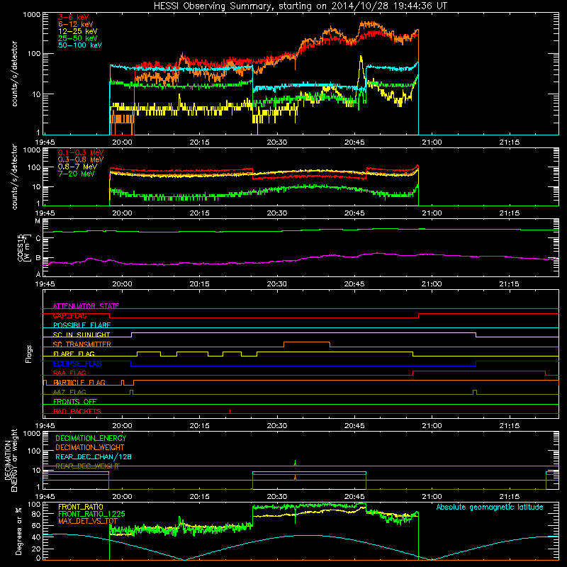Click the 20:15 tick label under top keV panel
The height and width of the screenshot is (567, 567).
click(x=200, y=142)
